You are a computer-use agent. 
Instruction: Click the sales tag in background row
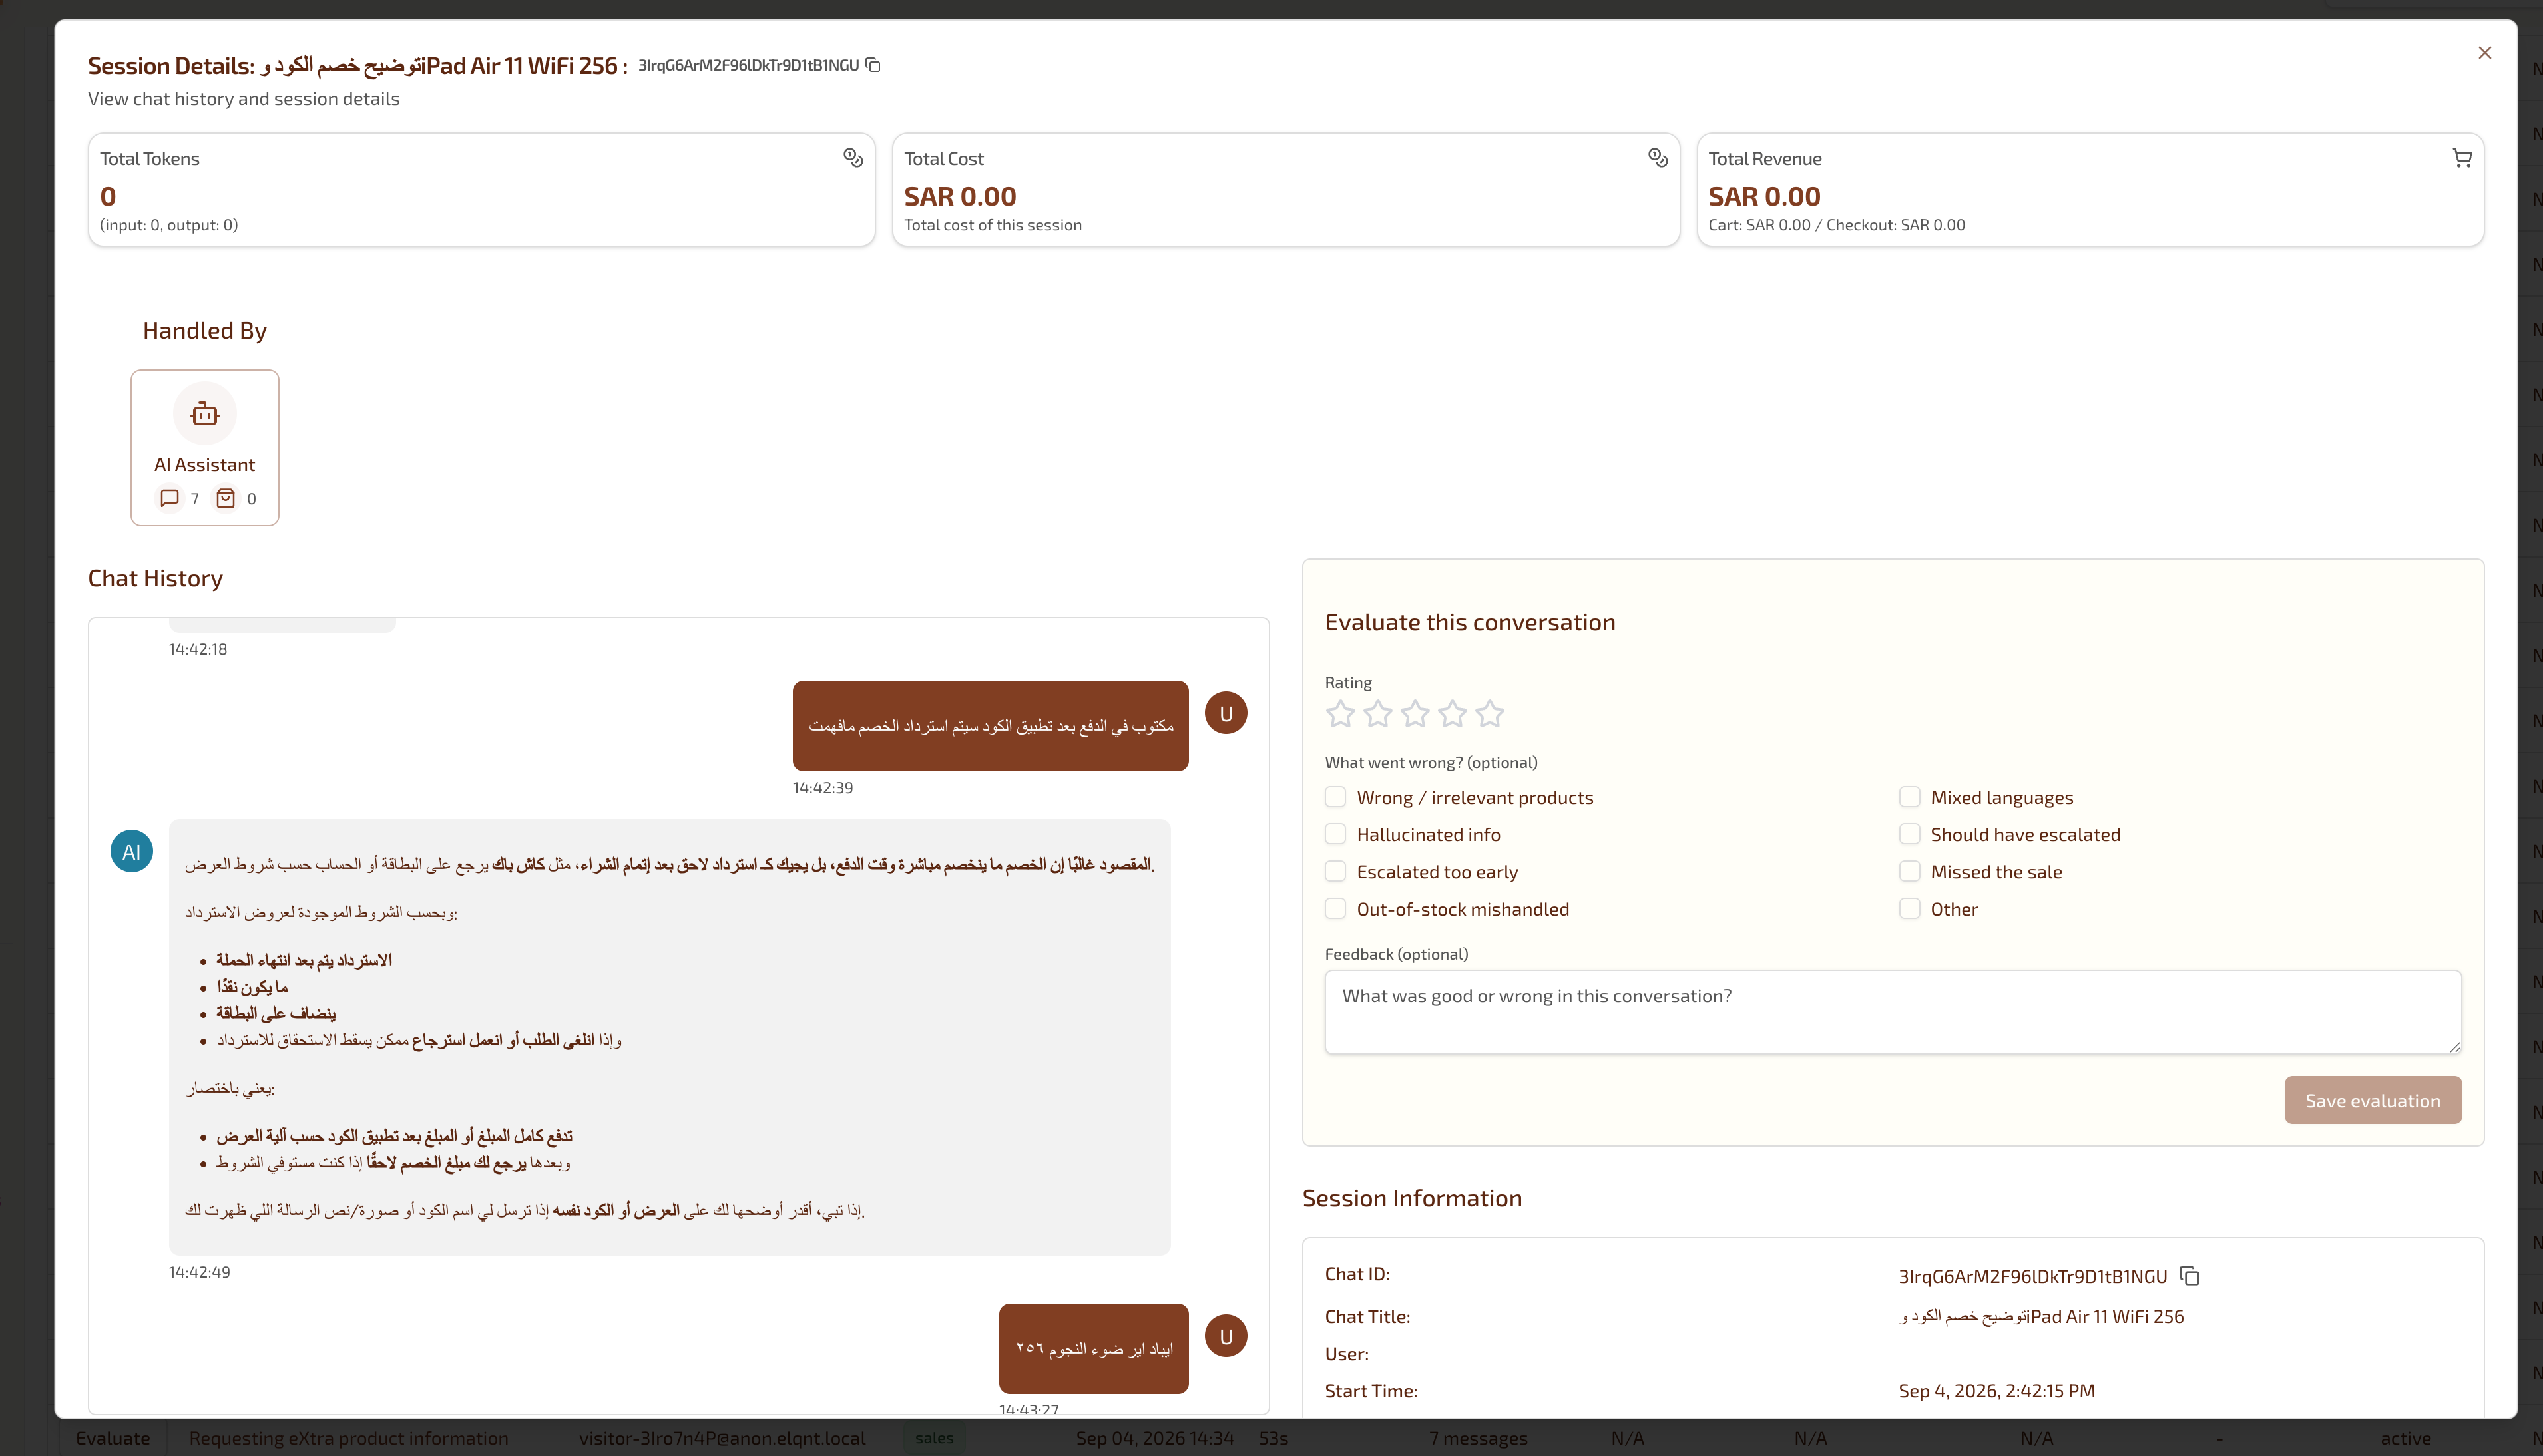pyautogui.click(x=935, y=1438)
